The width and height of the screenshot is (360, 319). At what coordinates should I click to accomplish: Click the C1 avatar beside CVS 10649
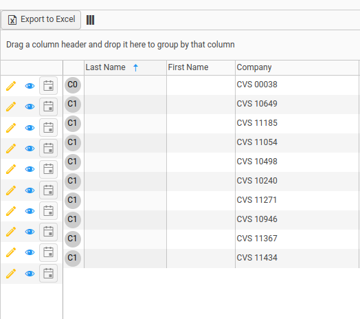coord(73,104)
